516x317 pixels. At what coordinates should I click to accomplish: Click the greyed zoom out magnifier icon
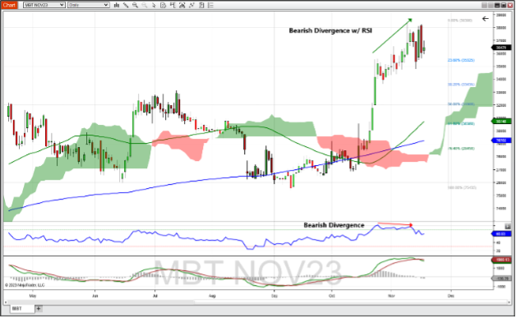pyautogui.click(x=145, y=5)
